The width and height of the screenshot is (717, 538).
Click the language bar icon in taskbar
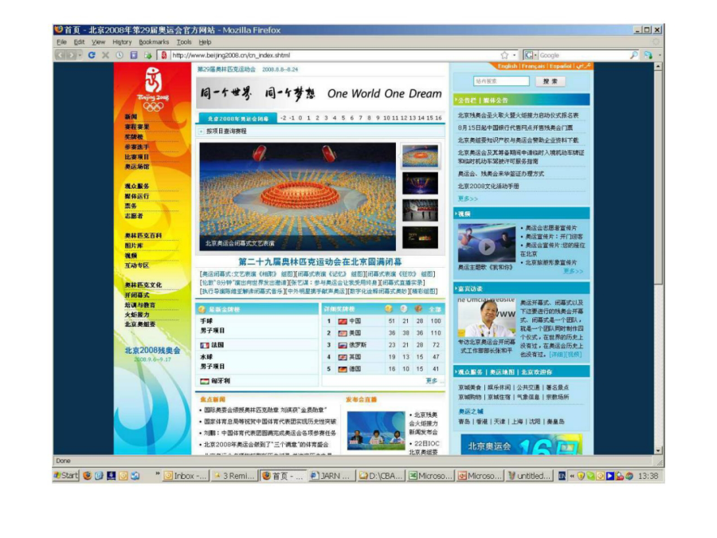(x=562, y=476)
